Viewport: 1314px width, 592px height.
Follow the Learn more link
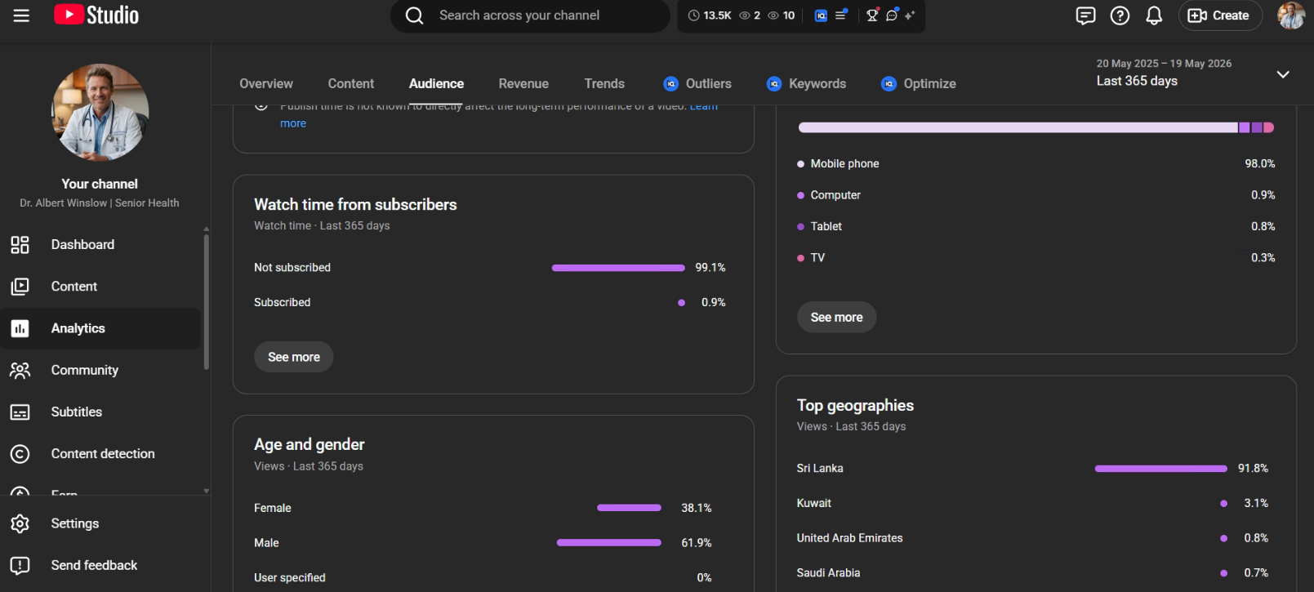click(293, 123)
